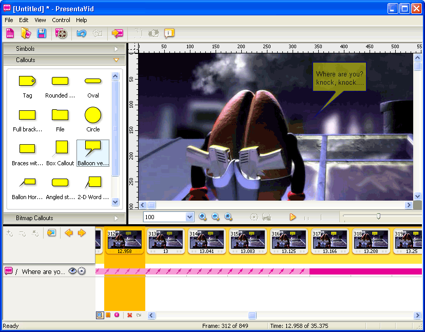Expand the Bitmap Callouts panel
Image resolution: width=425 pixels, height=332 pixels.
tap(64, 218)
